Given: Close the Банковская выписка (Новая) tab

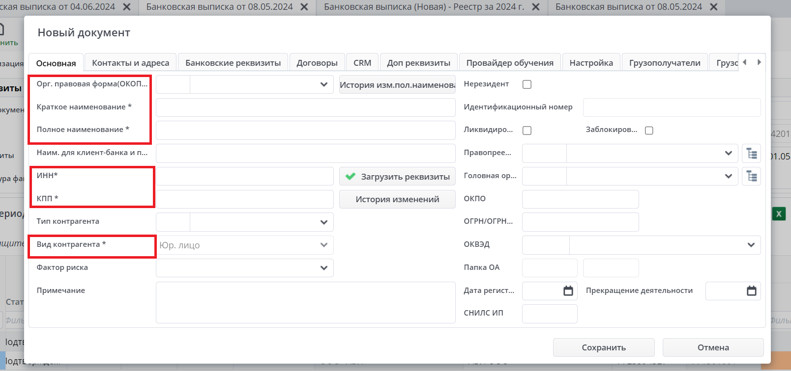Looking at the screenshot, I should click(536, 7).
